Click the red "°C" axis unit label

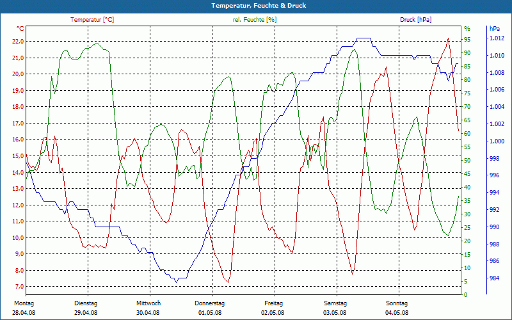pos(20,29)
